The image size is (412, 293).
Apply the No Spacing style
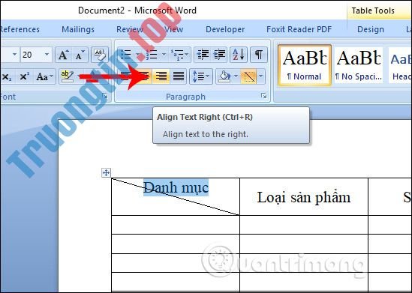point(359,65)
